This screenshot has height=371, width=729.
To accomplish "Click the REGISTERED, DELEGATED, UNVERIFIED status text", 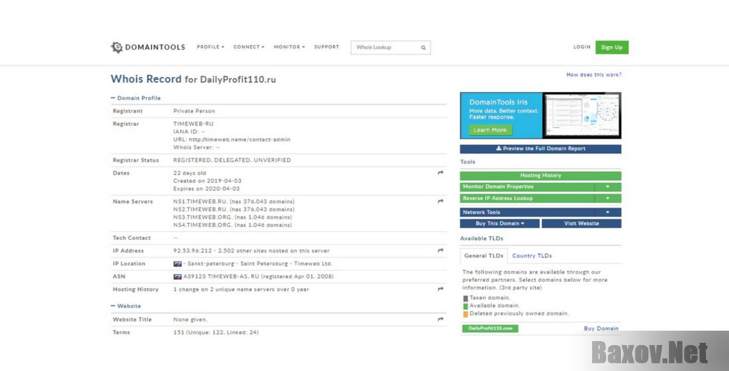I will tap(232, 160).
